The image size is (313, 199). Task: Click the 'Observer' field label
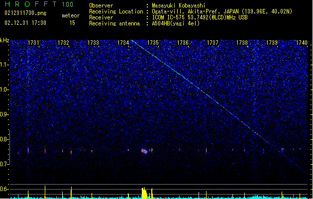pos(101,5)
